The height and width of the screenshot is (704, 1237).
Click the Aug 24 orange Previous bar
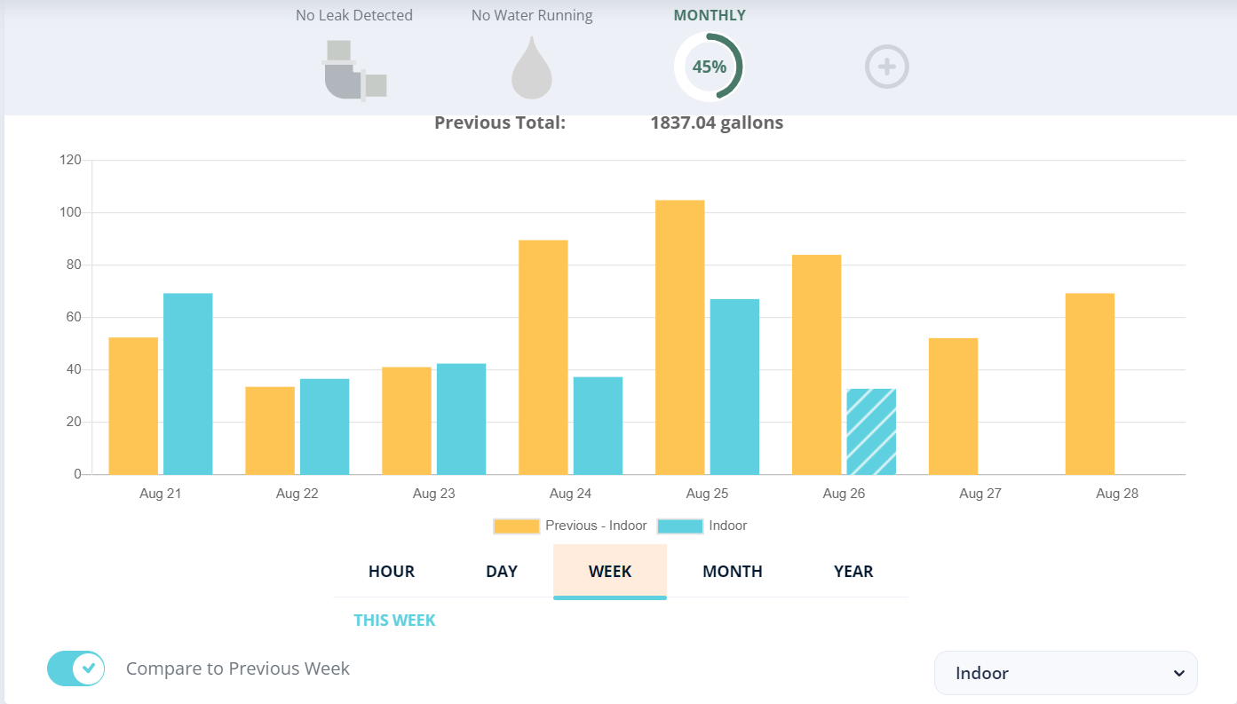(543, 357)
